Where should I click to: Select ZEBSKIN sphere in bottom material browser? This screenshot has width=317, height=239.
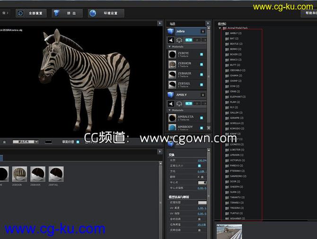coord(19,174)
